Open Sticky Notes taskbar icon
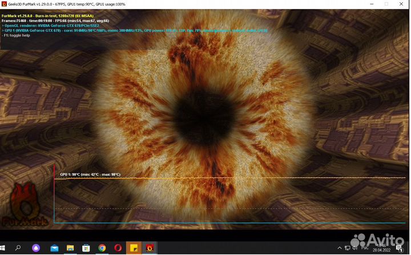Screen dimensions: 411x255 coord(134,248)
